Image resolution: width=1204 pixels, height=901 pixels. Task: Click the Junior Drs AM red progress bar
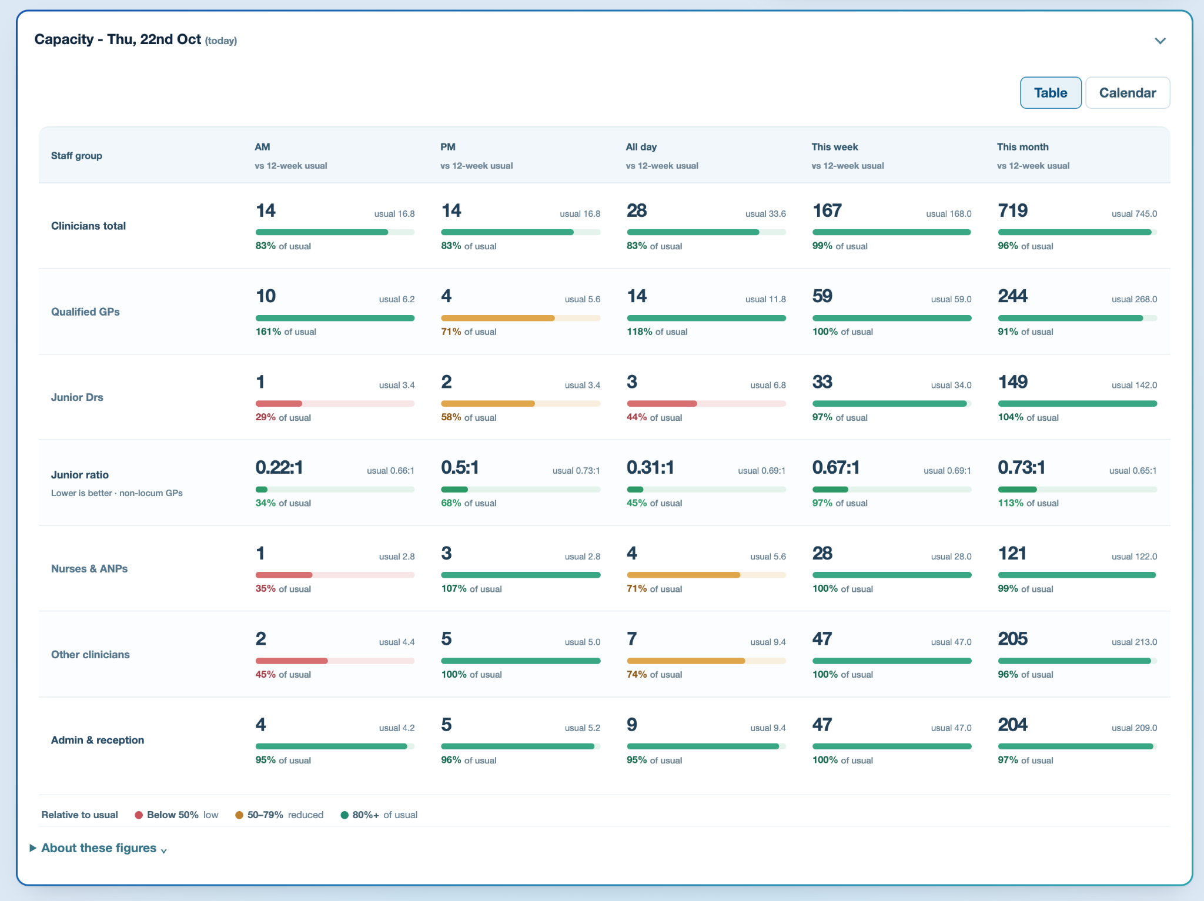[335, 404]
